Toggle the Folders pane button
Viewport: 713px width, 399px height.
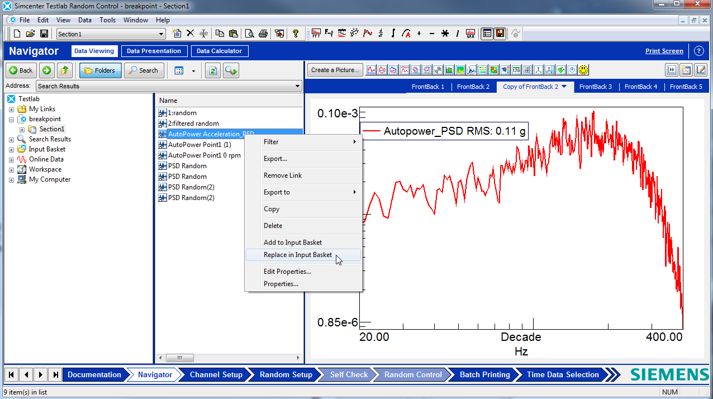point(100,70)
